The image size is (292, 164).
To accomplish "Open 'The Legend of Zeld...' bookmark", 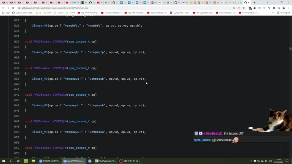I will (x=203, y=13).
